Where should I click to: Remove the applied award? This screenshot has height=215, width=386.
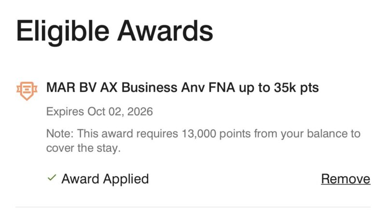pos(345,179)
